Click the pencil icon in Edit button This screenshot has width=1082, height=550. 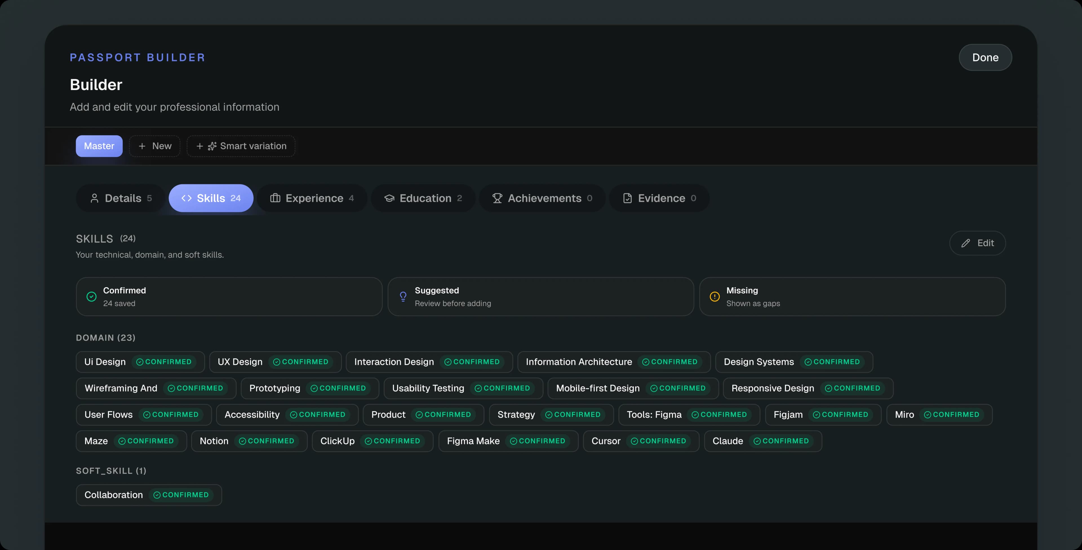click(966, 243)
